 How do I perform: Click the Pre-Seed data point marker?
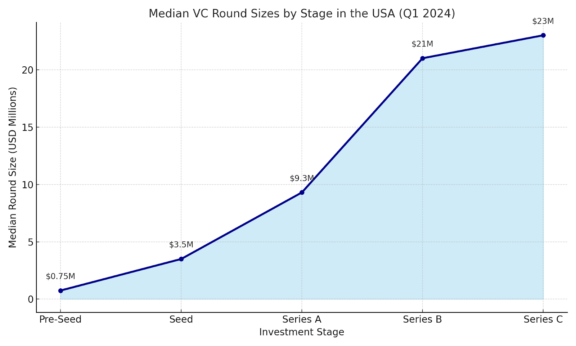click(60, 290)
